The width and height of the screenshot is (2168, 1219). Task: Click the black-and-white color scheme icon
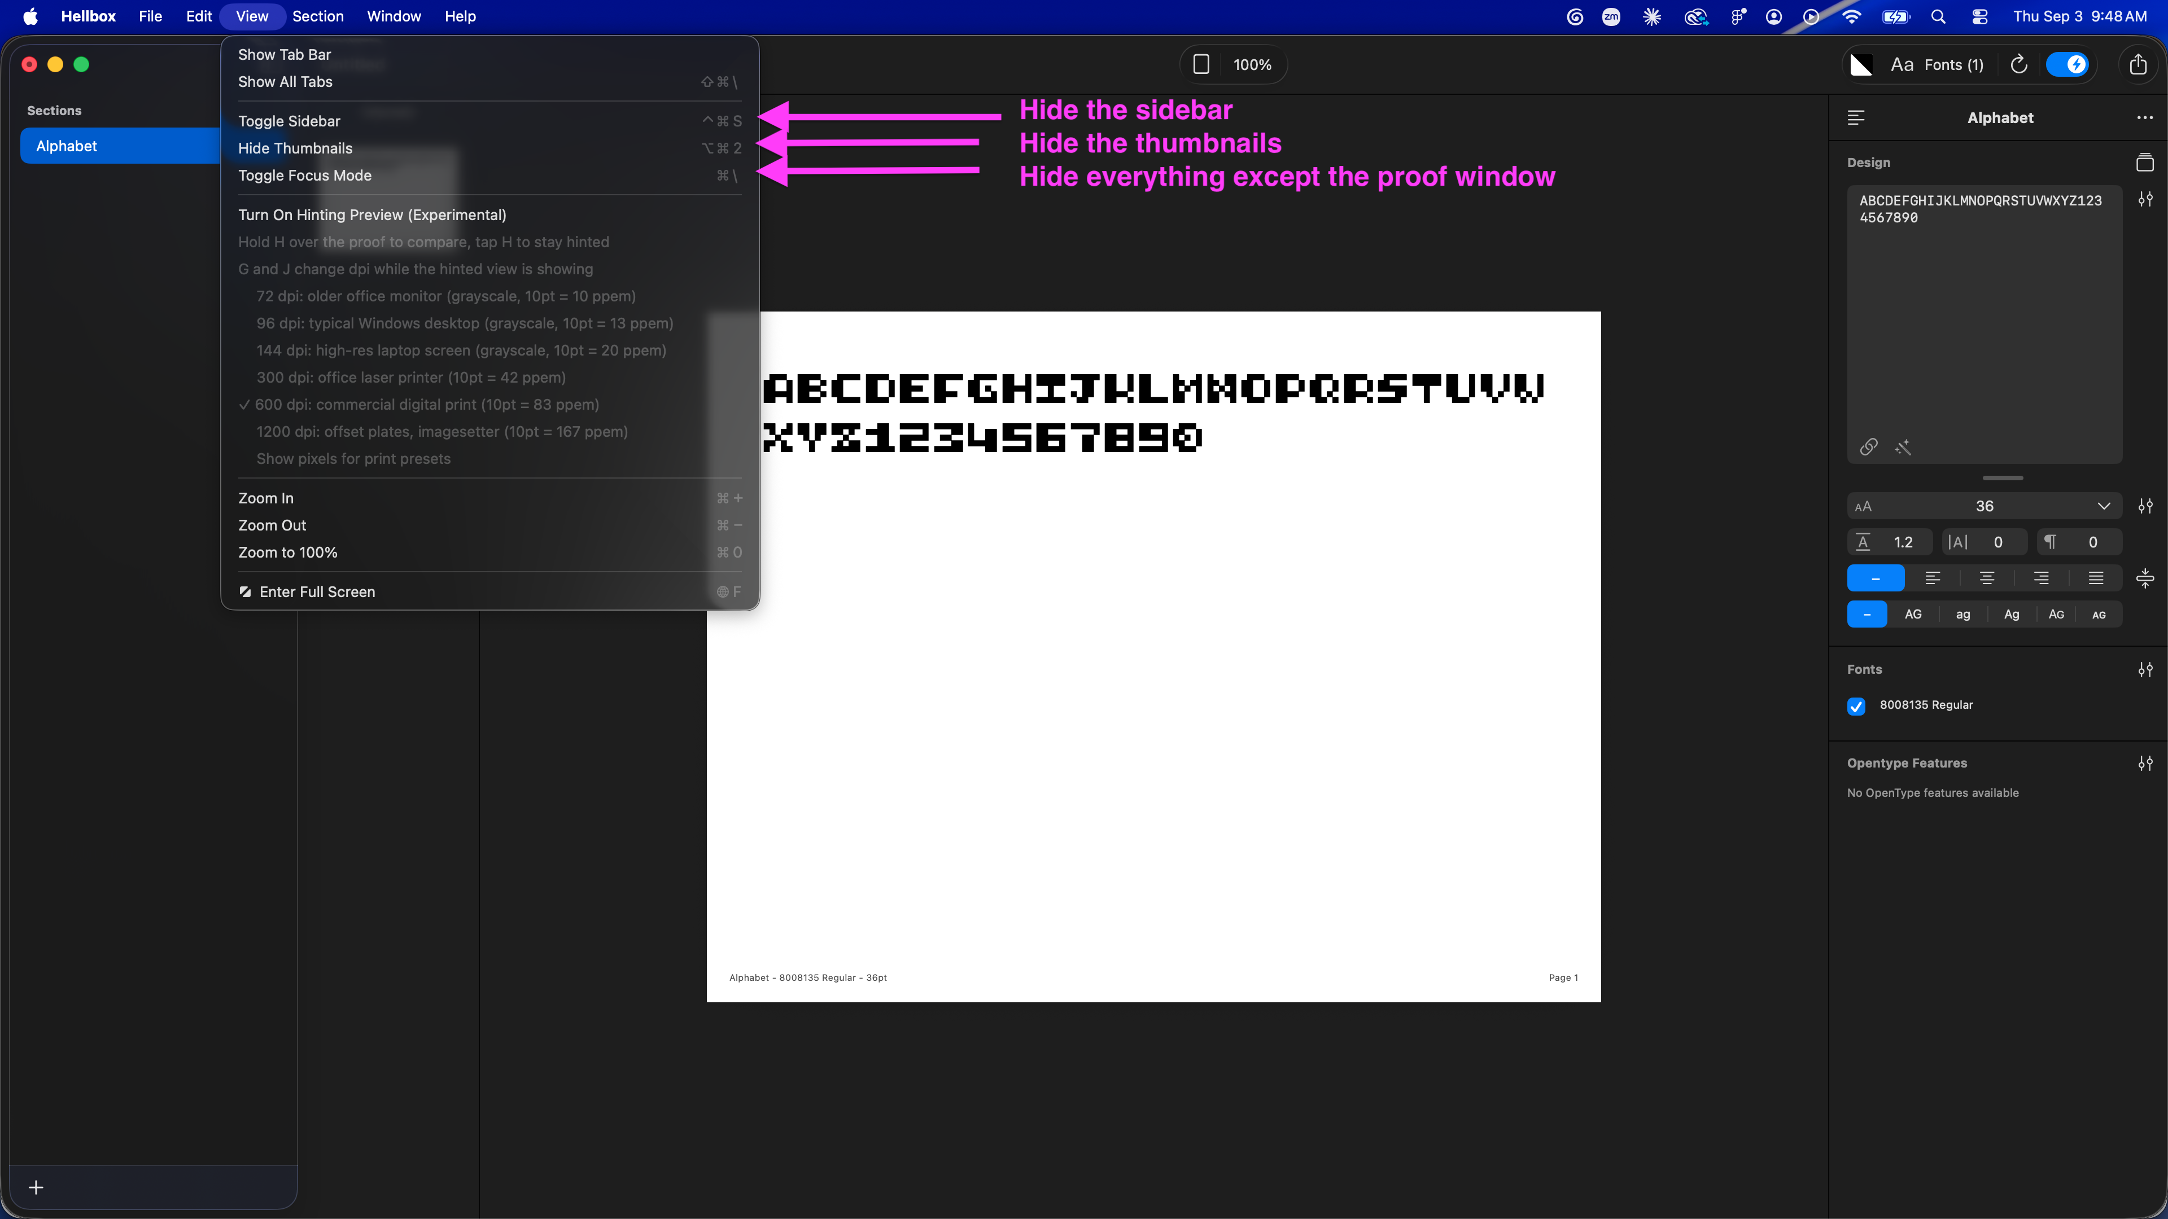point(1861,65)
